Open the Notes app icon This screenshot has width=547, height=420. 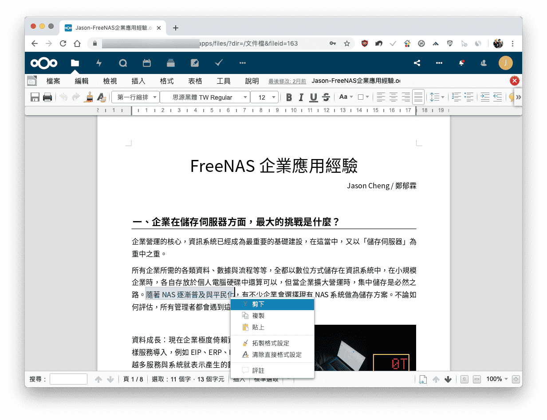(x=195, y=63)
